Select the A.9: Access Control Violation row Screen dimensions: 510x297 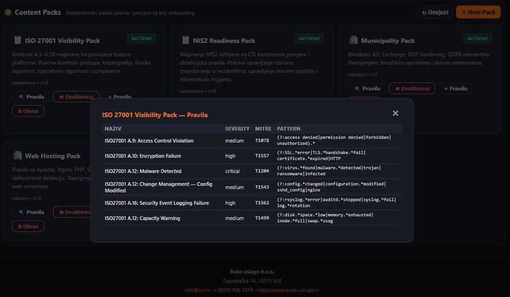click(252, 141)
